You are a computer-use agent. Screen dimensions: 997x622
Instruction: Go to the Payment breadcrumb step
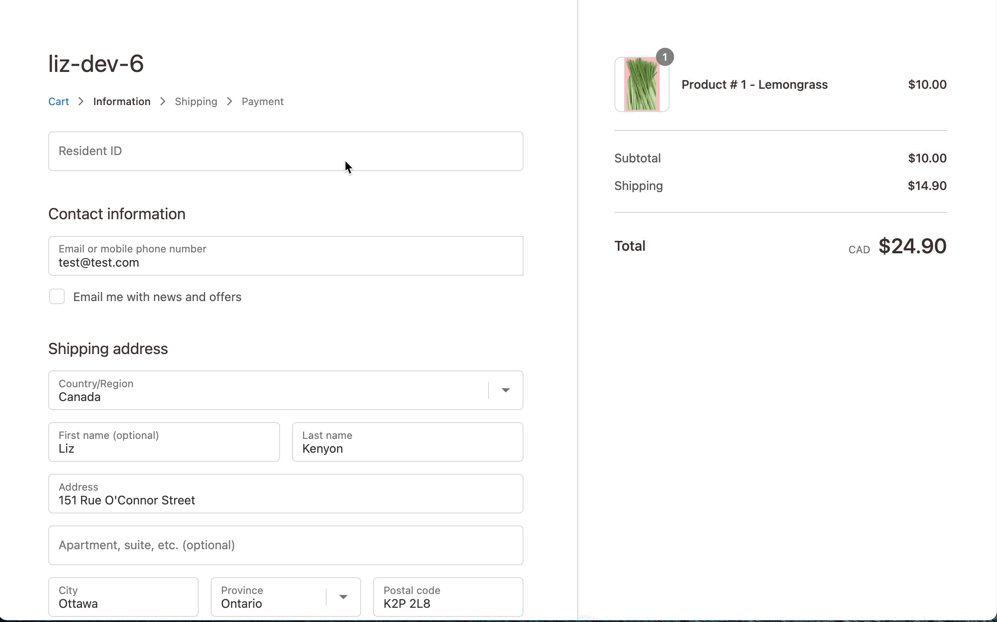[262, 102]
